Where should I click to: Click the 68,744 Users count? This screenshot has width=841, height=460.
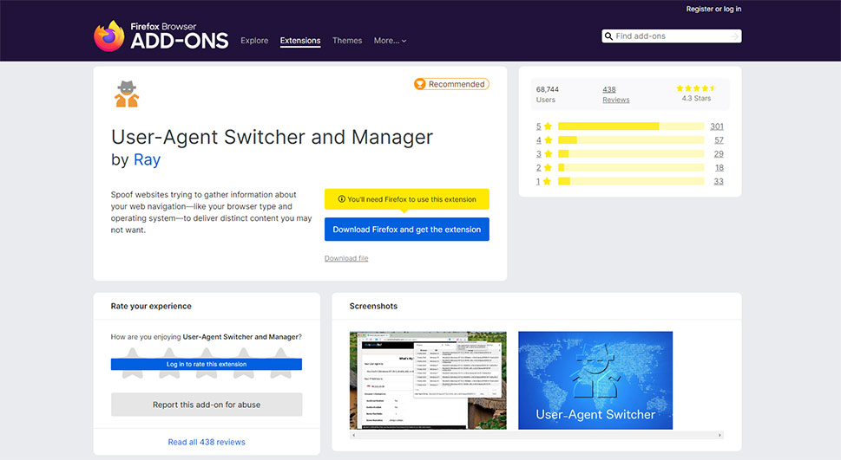(547, 94)
